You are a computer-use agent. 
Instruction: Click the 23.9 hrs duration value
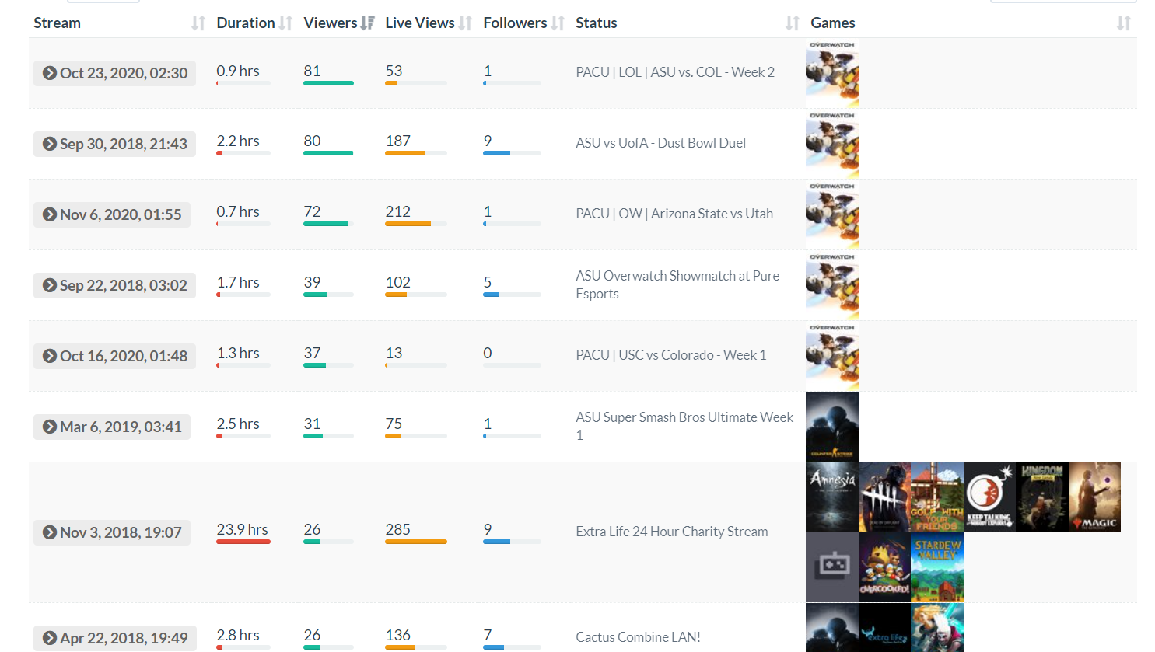(243, 529)
